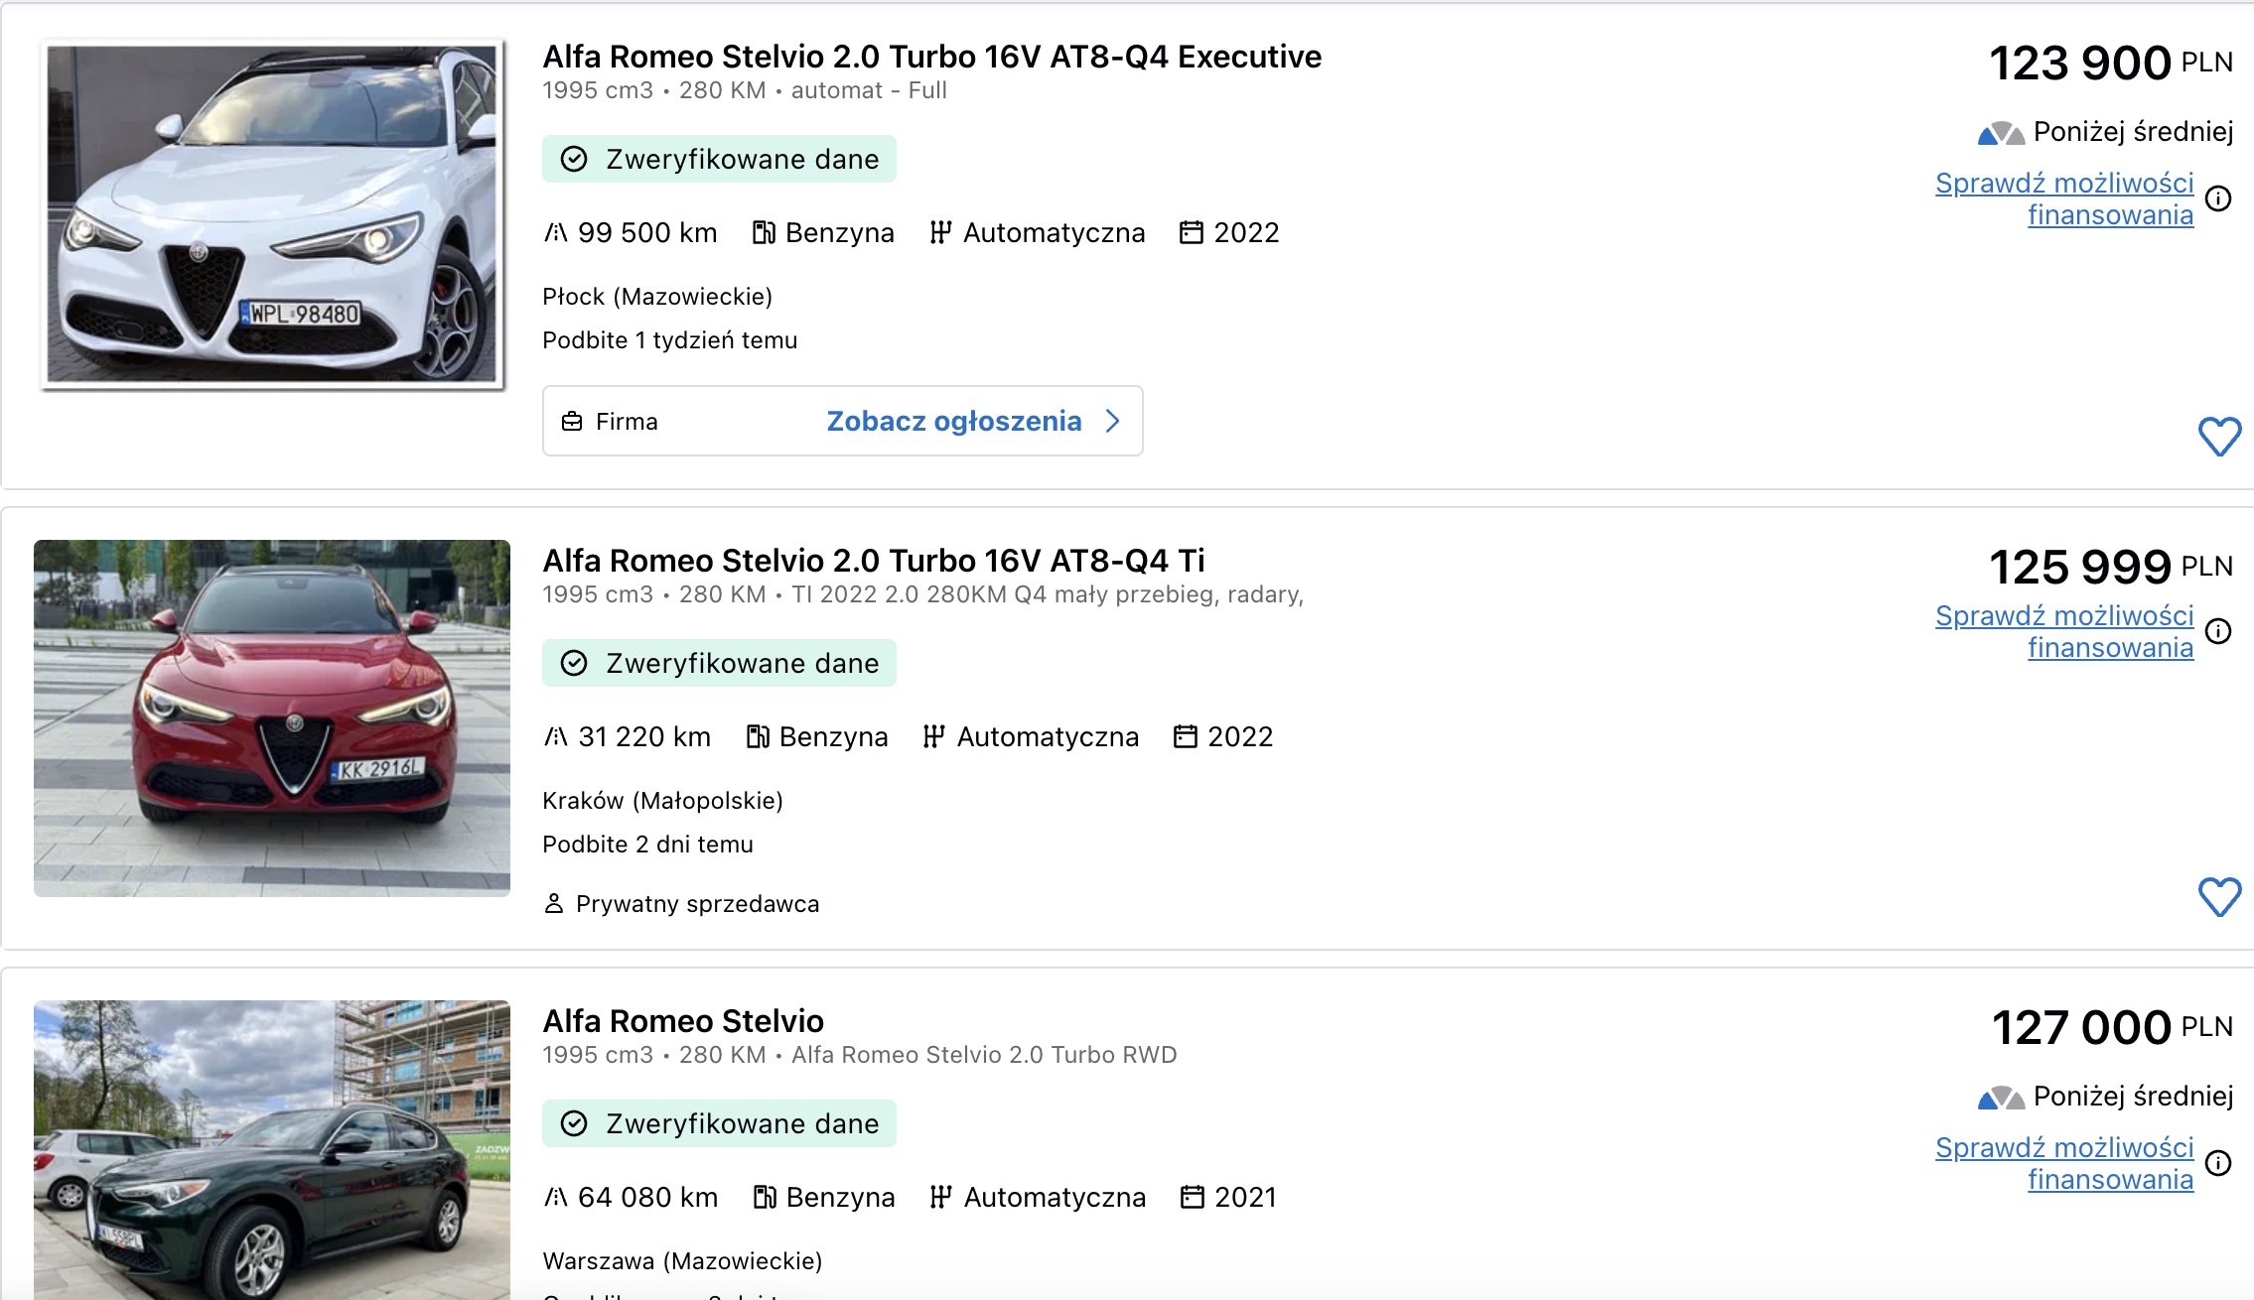Check financing options for 127 000 PLN car

pyautogui.click(x=2064, y=1163)
